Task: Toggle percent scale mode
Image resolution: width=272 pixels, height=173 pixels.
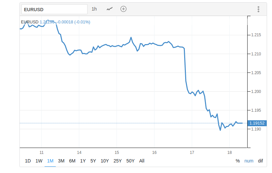Action: click(x=238, y=161)
